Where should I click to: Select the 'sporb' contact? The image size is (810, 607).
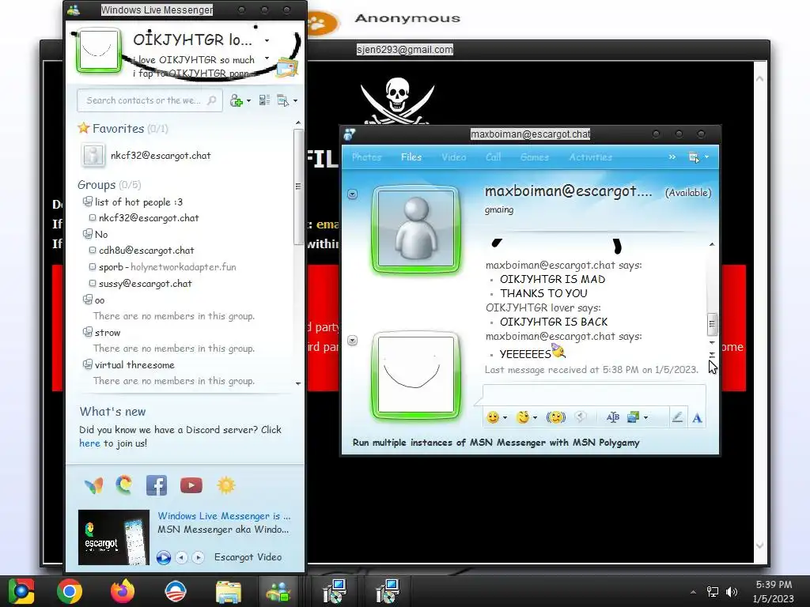click(x=162, y=267)
